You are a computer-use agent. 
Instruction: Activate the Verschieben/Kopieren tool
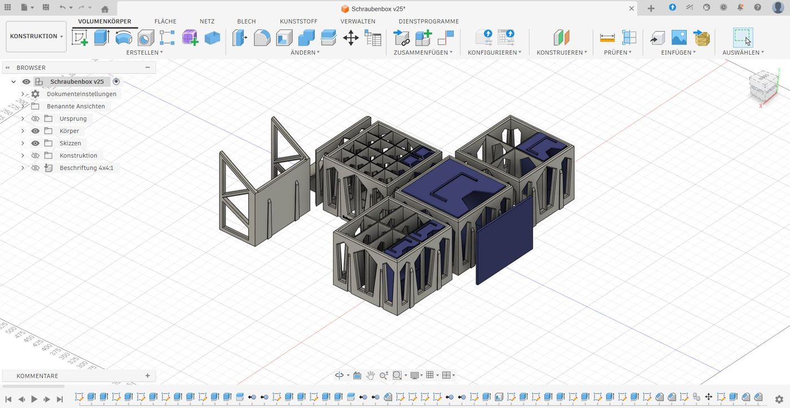[x=350, y=38]
